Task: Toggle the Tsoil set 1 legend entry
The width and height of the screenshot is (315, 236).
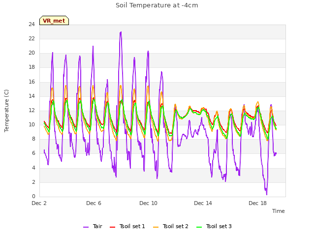Action: [127, 226]
